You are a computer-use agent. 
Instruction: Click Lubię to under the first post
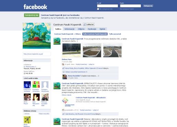[91, 64]
